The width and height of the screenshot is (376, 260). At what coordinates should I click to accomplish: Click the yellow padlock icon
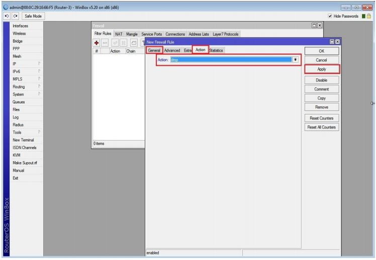(368, 16)
